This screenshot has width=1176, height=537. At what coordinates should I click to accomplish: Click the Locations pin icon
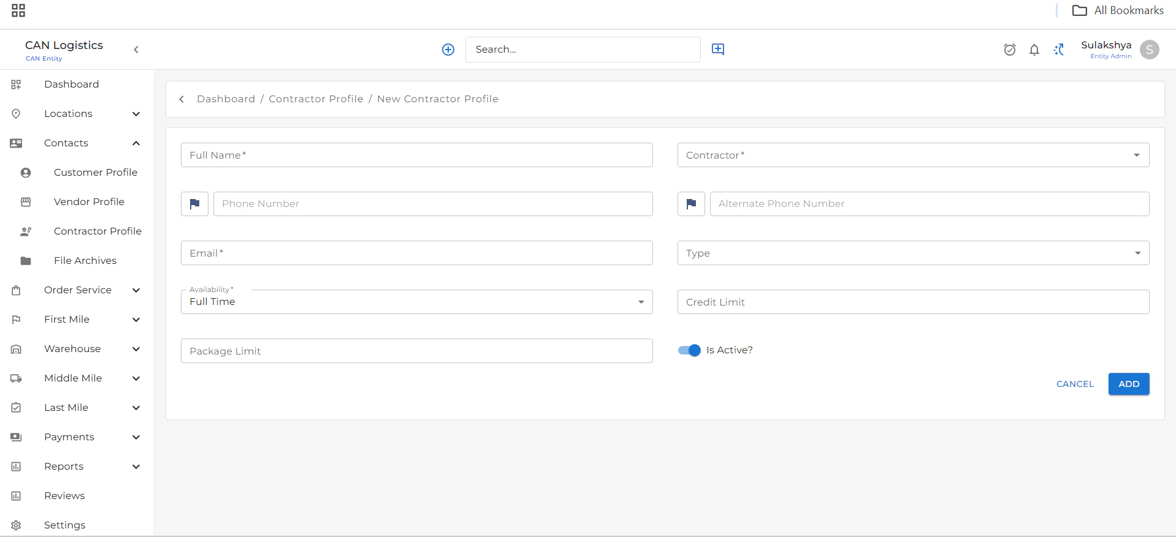(x=16, y=114)
